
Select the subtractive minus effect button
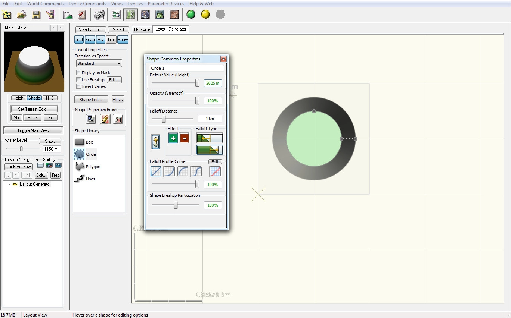coord(184,138)
